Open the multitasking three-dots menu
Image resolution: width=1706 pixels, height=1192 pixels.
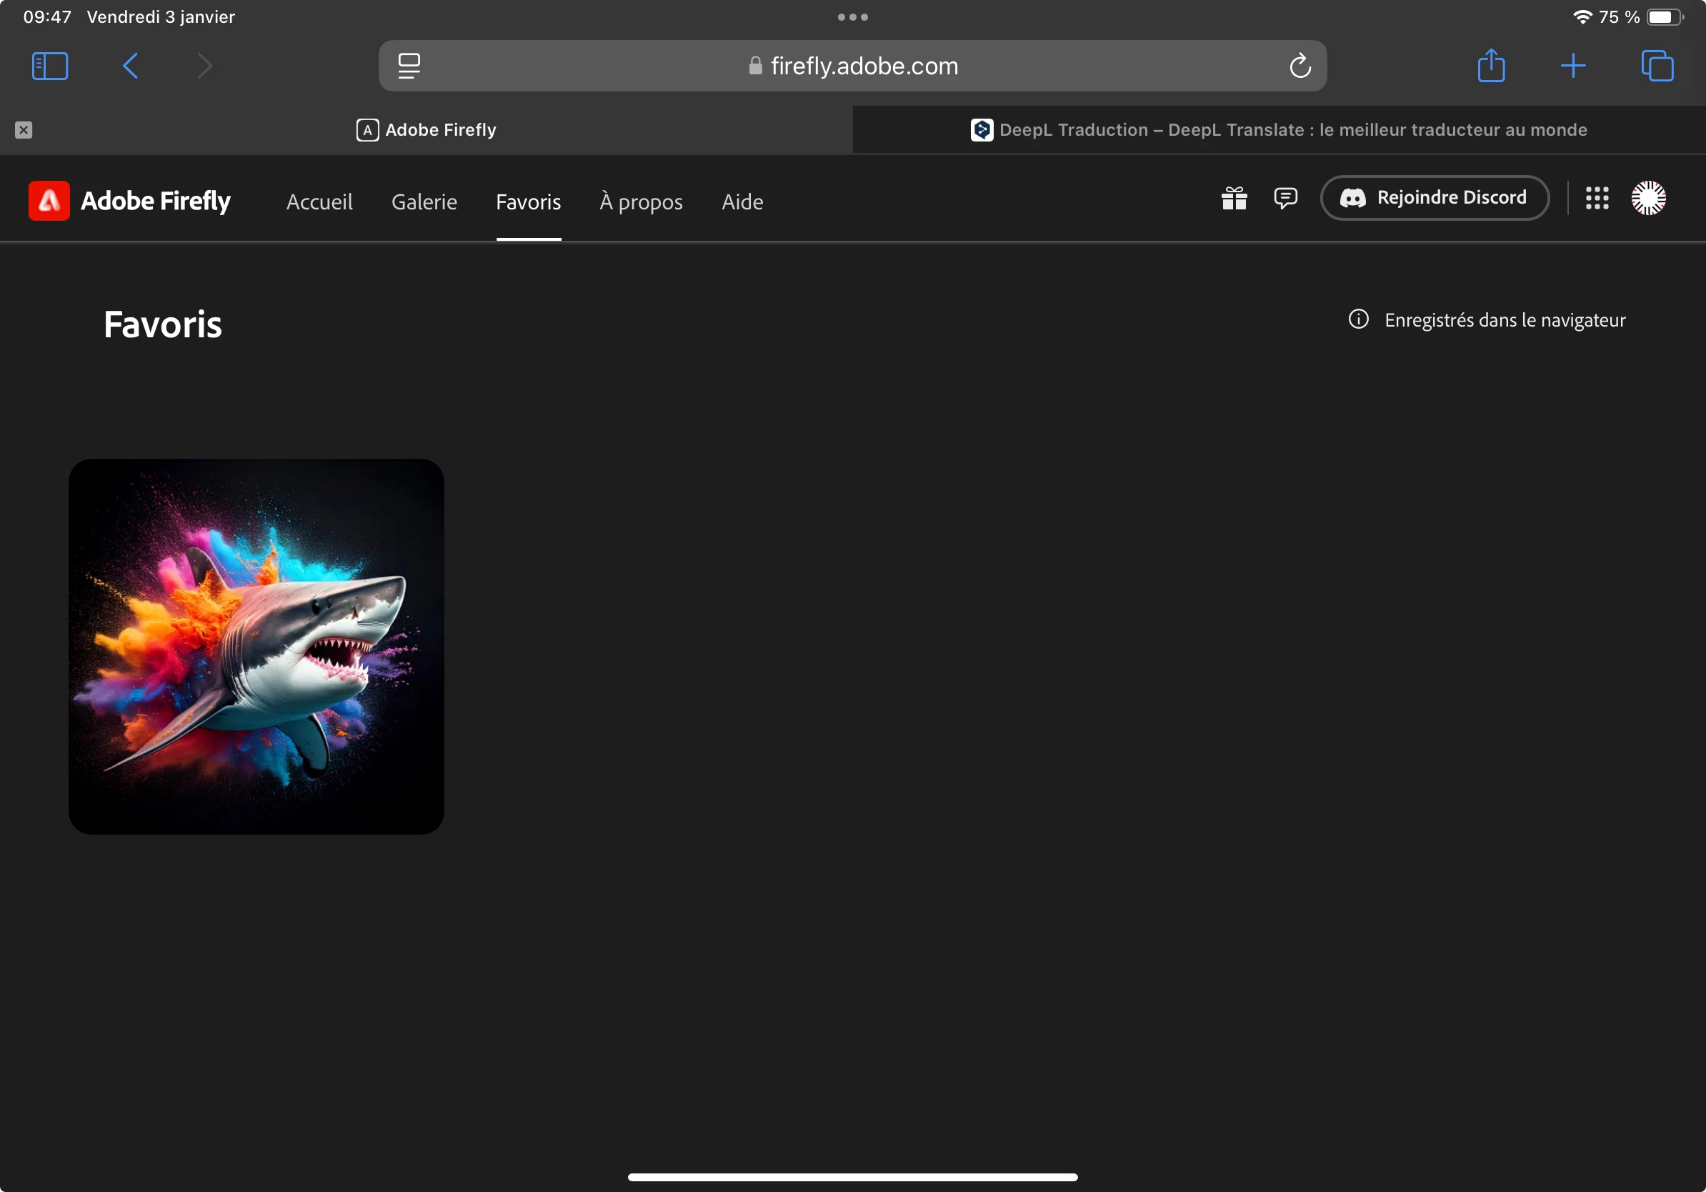852,17
